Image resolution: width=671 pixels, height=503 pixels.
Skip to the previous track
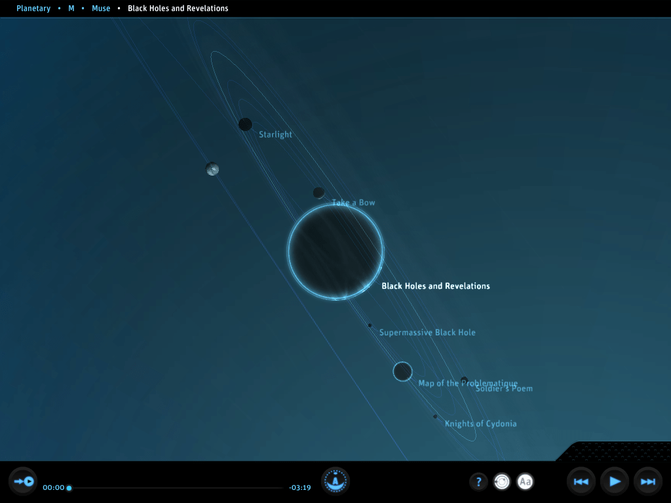pyautogui.click(x=581, y=481)
